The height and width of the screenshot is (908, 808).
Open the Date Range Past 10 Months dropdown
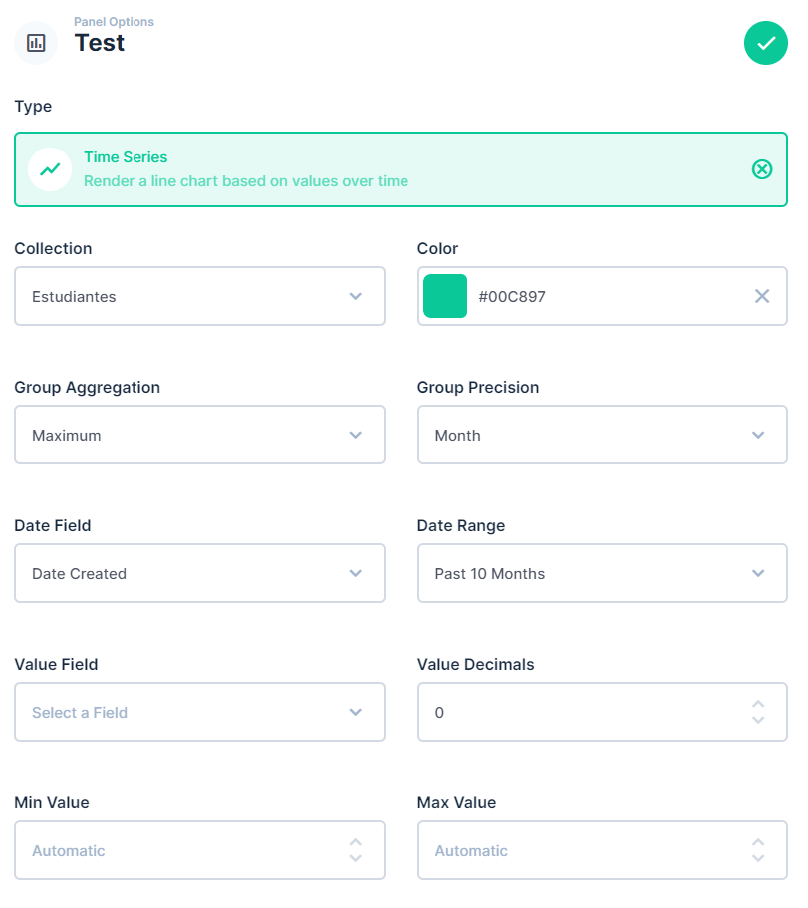603,573
